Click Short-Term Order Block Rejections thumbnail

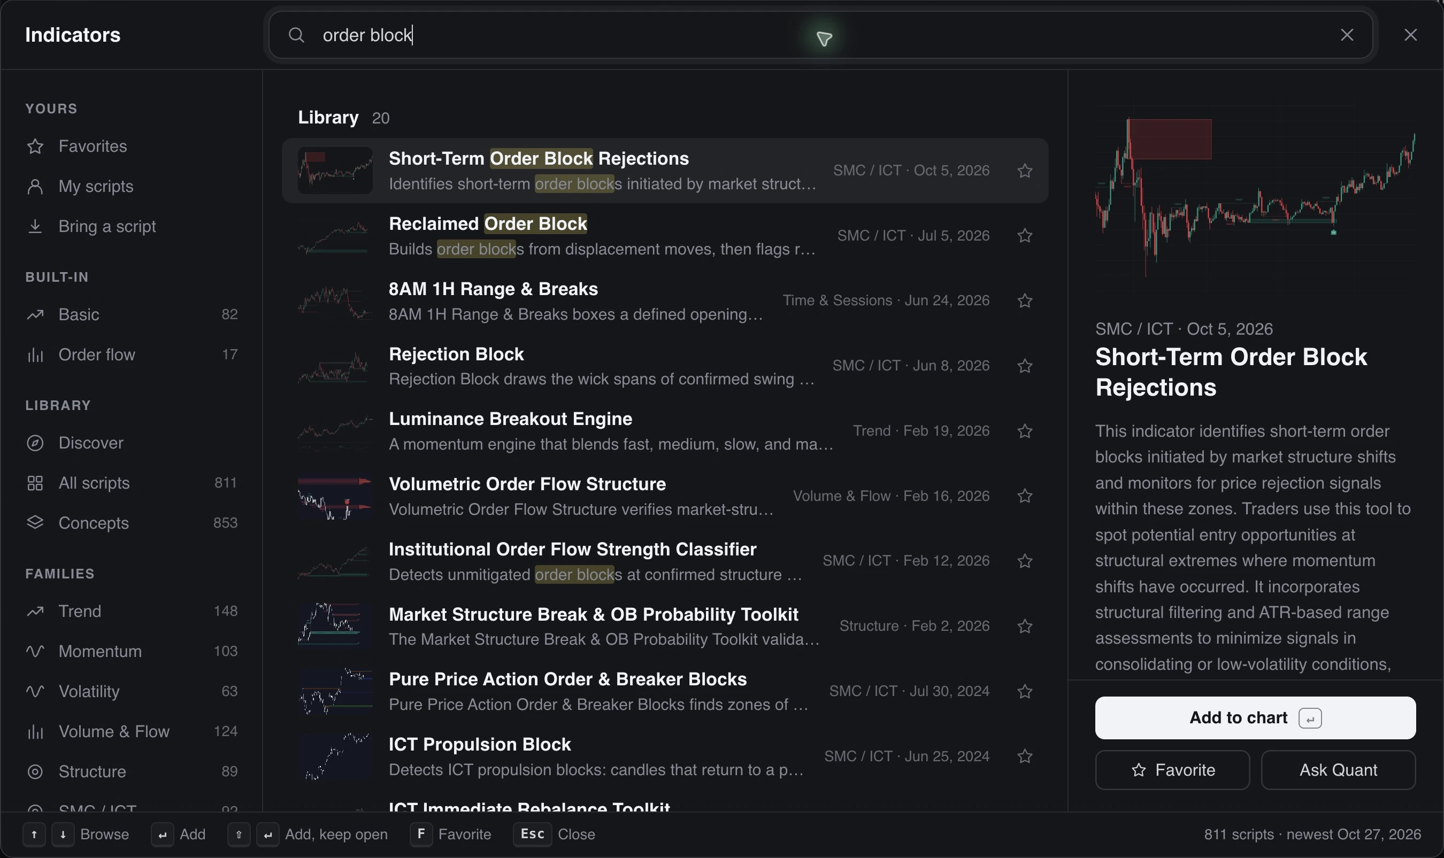(335, 171)
